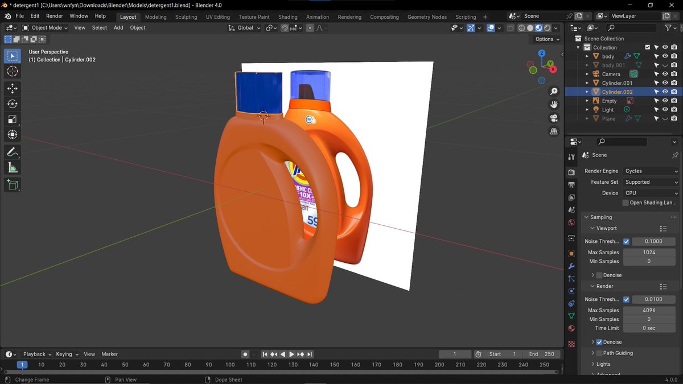Enable Open Shading Language checkbox
This screenshot has height=384, width=683.
[626, 203]
